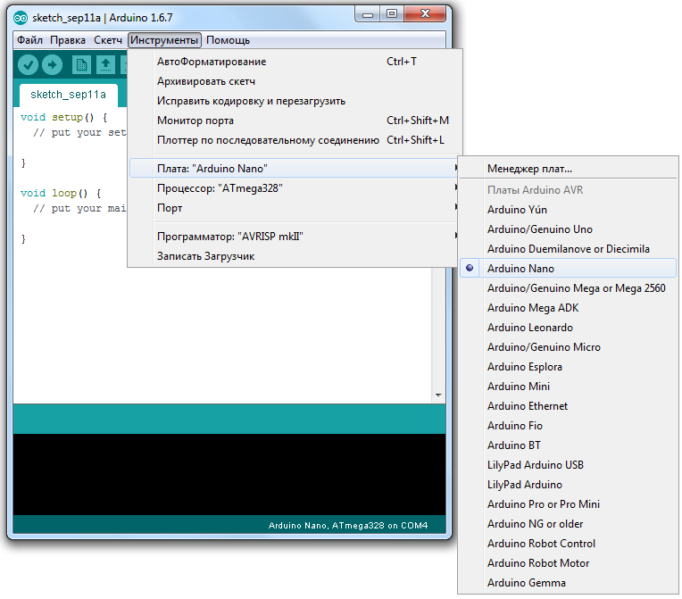The height and width of the screenshot is (599, 682).
Task: Click the Verify checkmark toolbar icon
Action: pos(28,64)
